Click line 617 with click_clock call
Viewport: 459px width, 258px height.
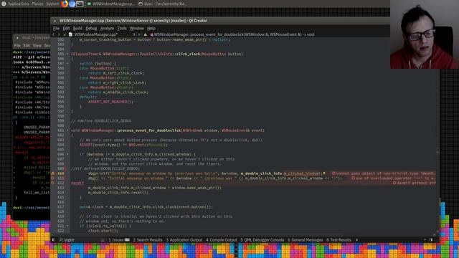pos(146,207)
